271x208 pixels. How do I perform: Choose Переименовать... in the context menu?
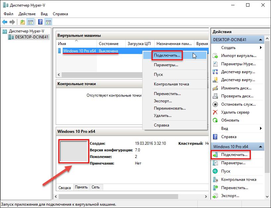coord(175,108)
